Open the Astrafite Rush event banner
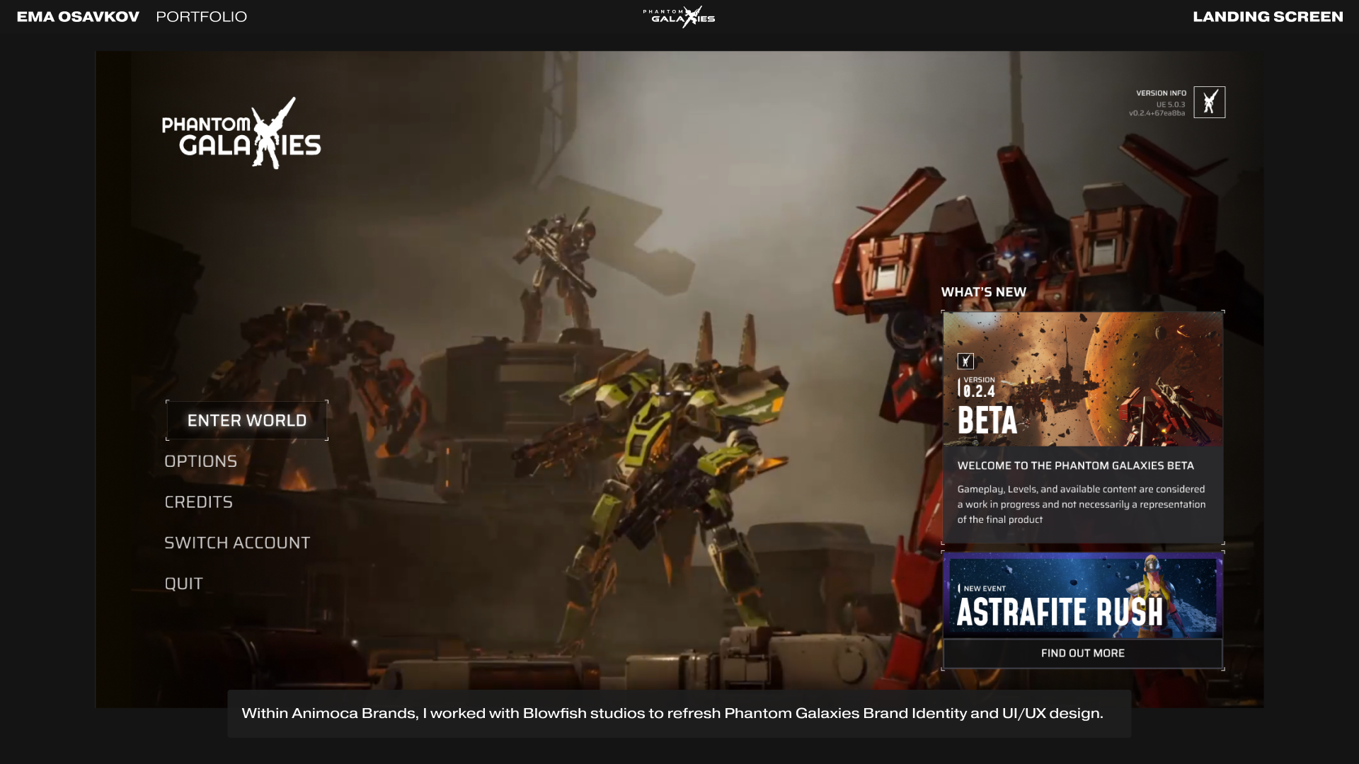The height and width of the screenshot is (764, 1359). (1082, 596)
